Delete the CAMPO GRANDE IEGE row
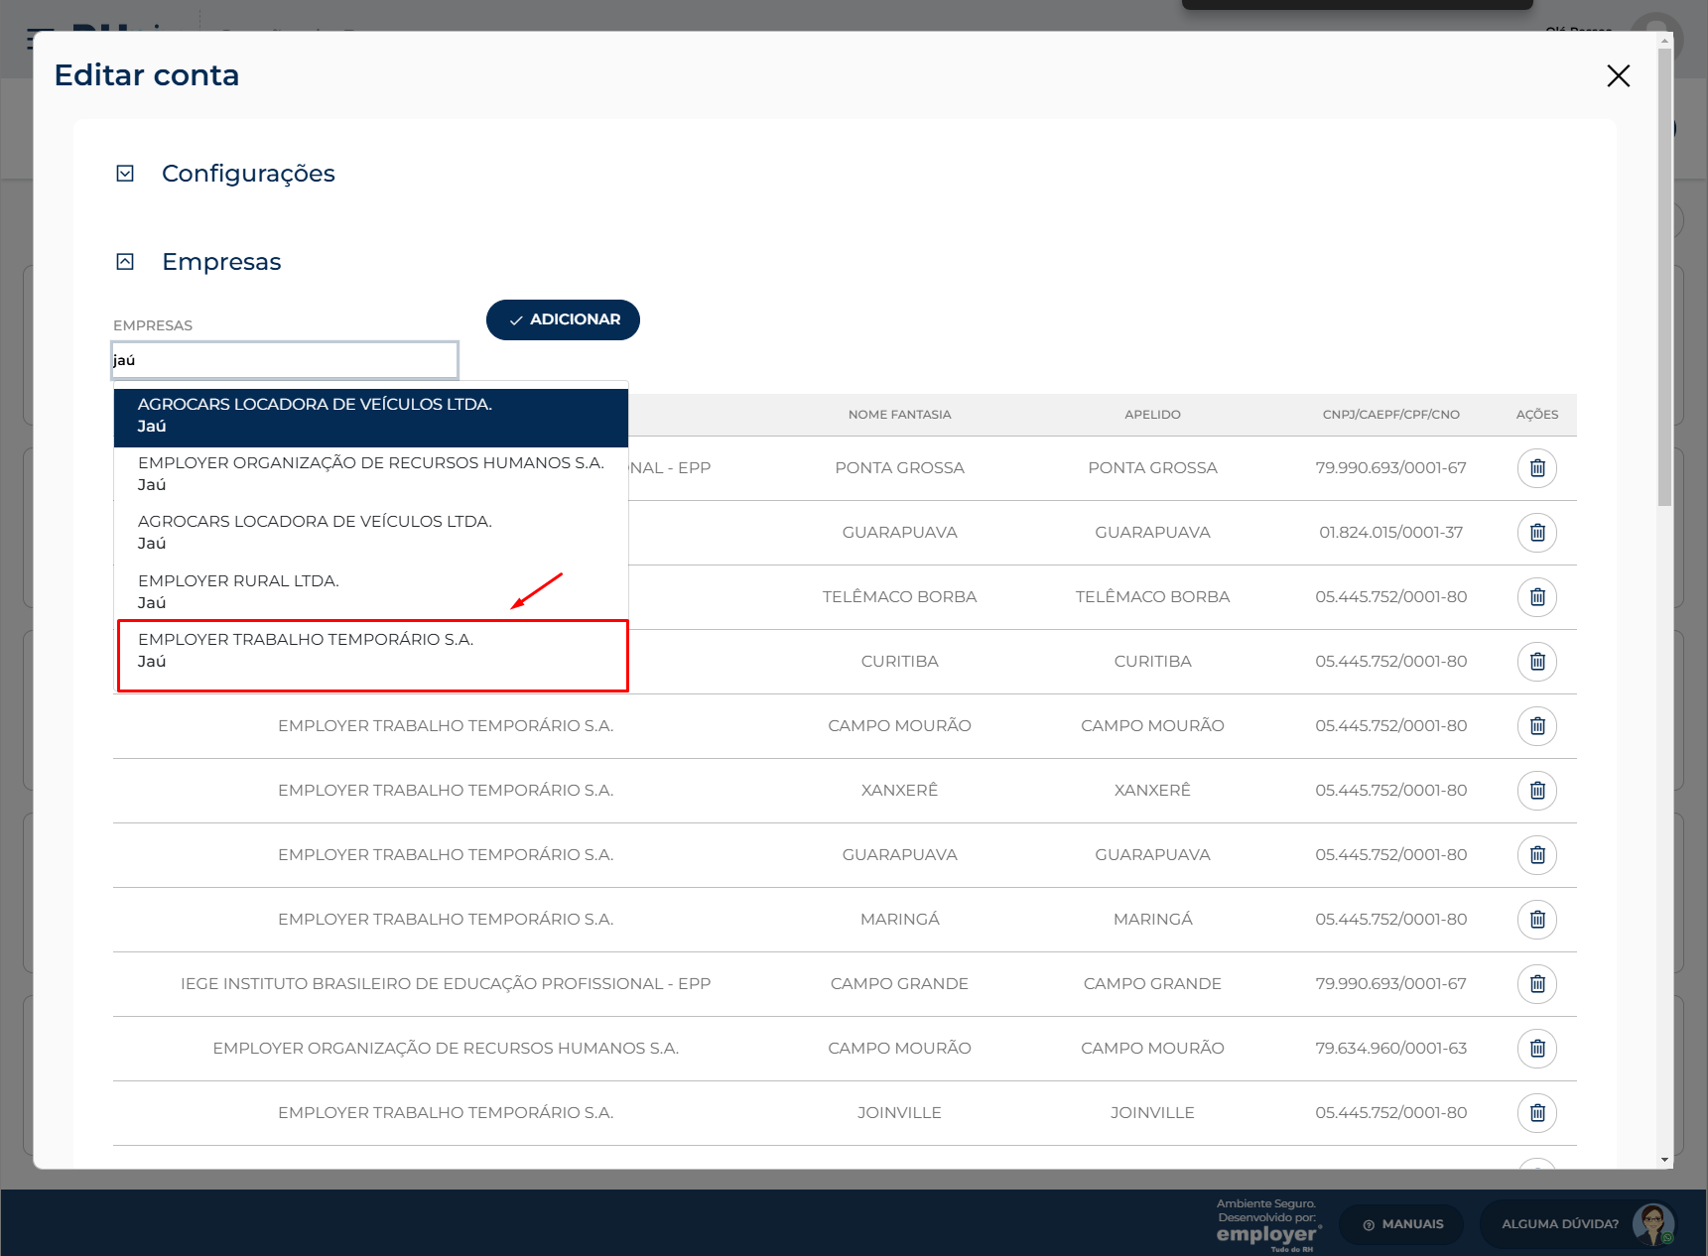 coord(1537,984)
